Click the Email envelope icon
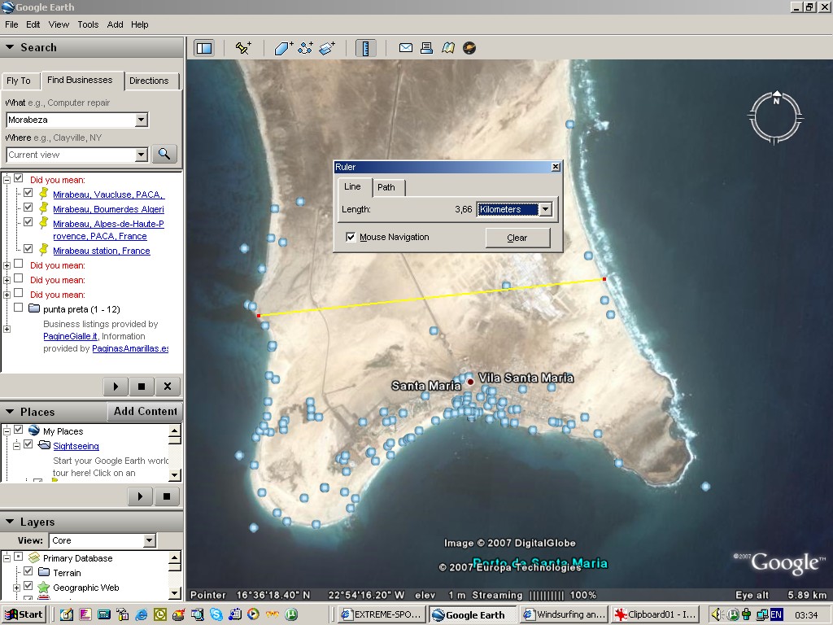Viewport: 833px width, 625px height. 405,48
